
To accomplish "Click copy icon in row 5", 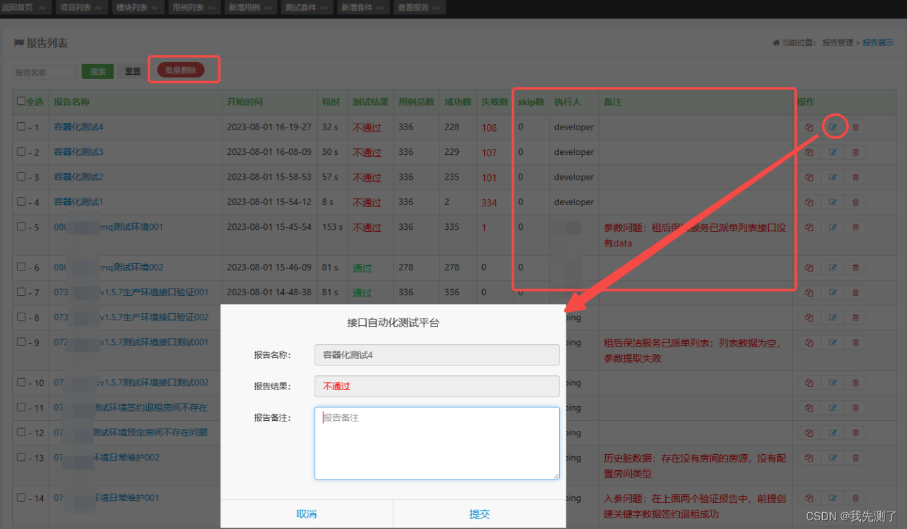I will tap(809, 227).
